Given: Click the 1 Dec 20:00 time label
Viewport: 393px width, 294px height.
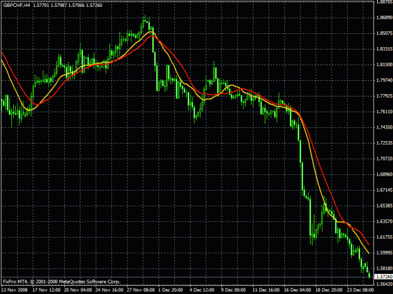Looking at the screenshot, I should pyautogui.click(x=170, y=290).
